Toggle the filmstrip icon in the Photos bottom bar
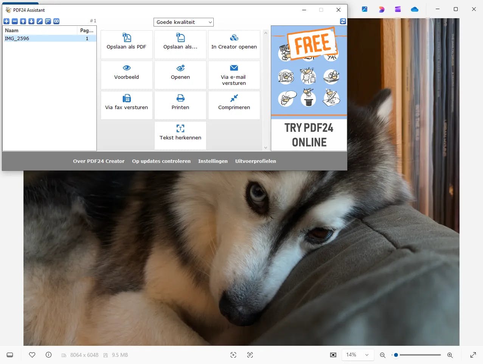This screenshot has height=364, width=483. (x=10, y=355)
